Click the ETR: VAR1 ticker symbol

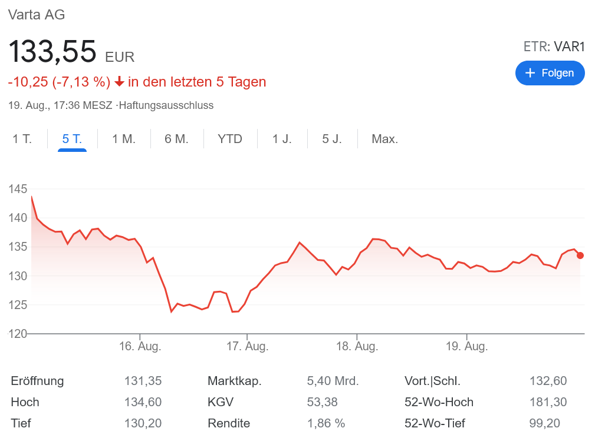click(x=554, y=47)
